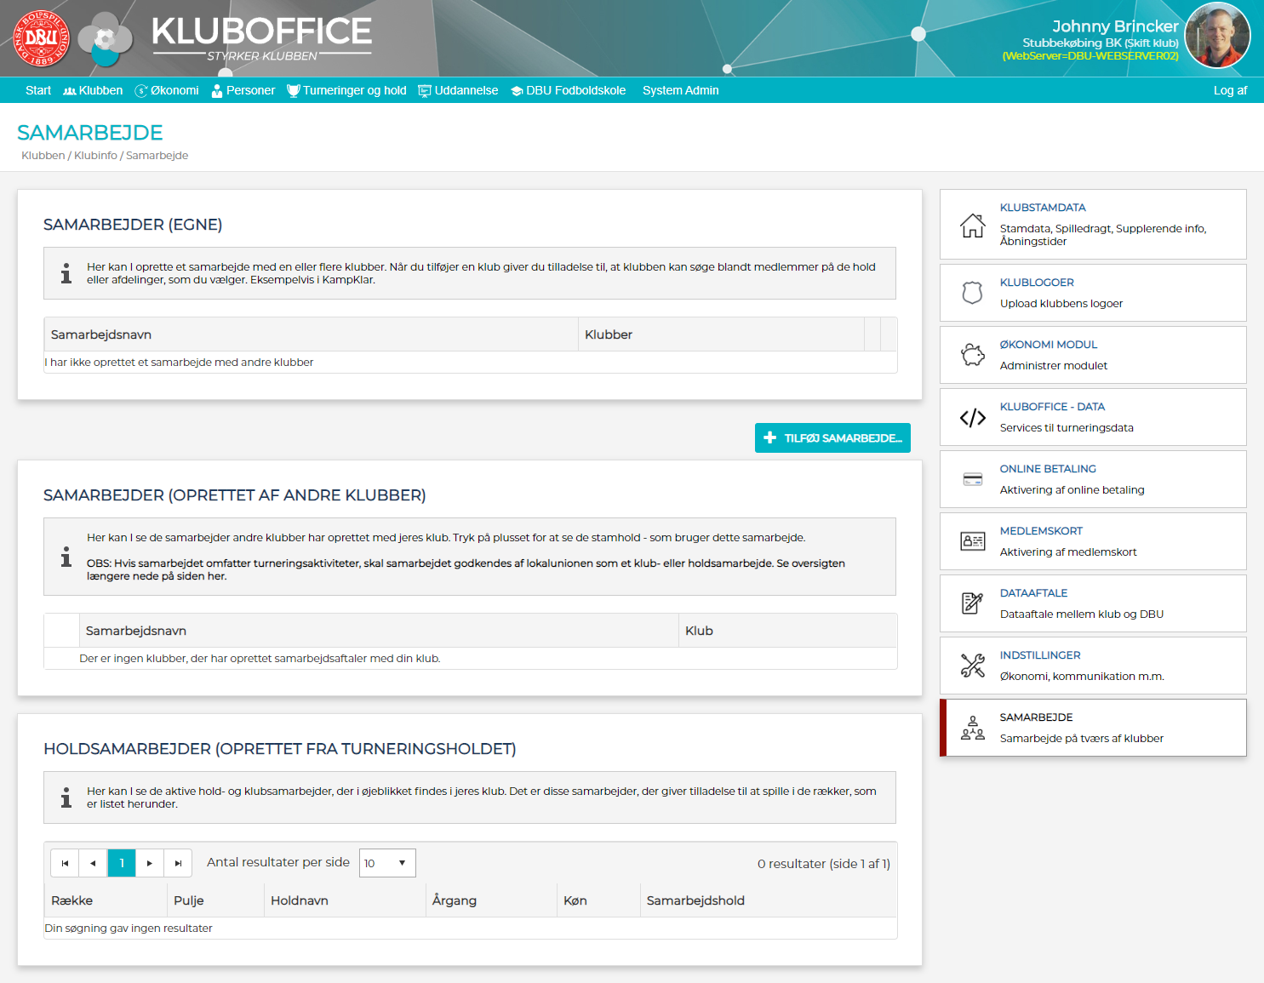
Task: Click 'Din søgning gav ingen resultater' row
Action: pyautogui.click(x=471, y=929)
